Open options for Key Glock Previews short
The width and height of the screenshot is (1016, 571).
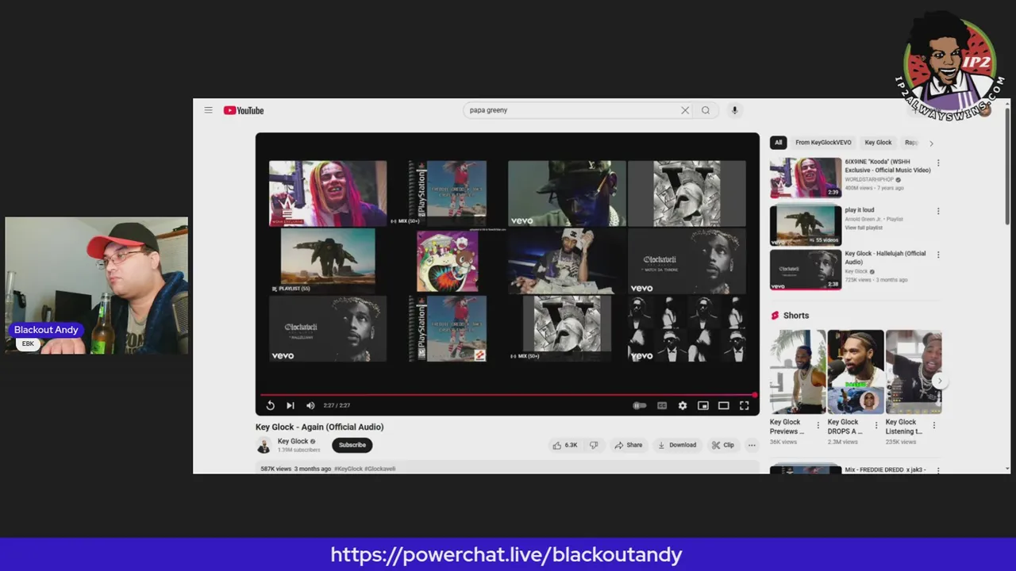tap(818, 425)
